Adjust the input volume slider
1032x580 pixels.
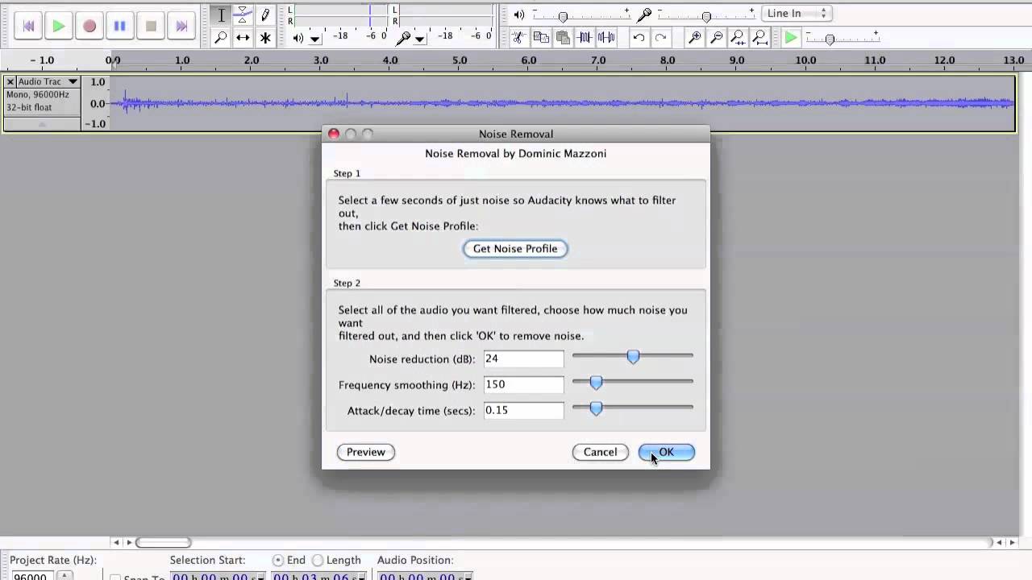(x=706, y=15)
